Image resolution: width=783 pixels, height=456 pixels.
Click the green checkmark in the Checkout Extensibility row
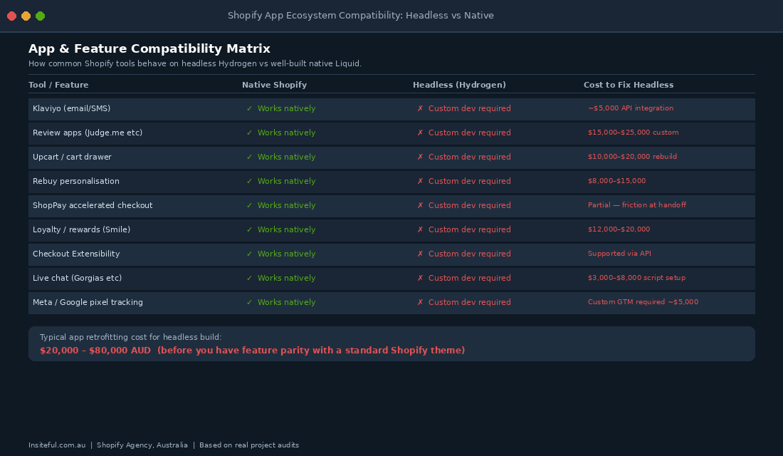pyautogui.click(x=249, y=254)
